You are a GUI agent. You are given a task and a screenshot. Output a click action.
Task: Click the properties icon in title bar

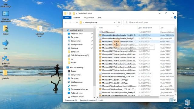pos(70,13)
